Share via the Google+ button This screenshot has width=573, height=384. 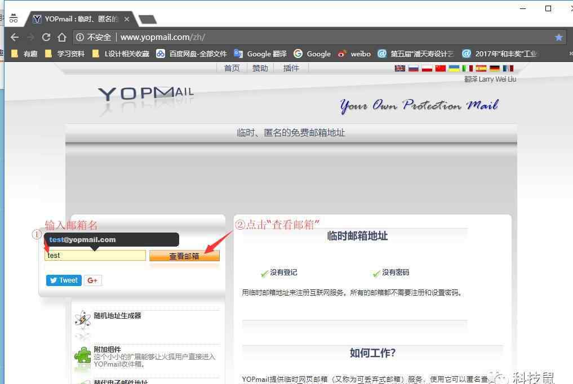pos(92,280)
